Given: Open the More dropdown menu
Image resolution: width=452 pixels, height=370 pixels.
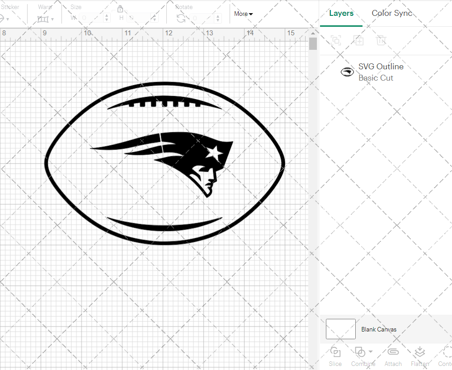Looking at the screenshot, I should click(x=243, y=14).
